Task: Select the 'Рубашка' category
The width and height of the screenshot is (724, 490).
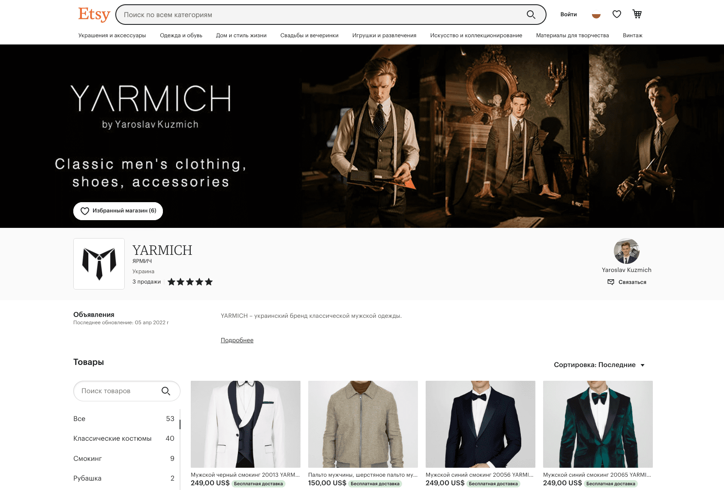Action: point(124,478)
